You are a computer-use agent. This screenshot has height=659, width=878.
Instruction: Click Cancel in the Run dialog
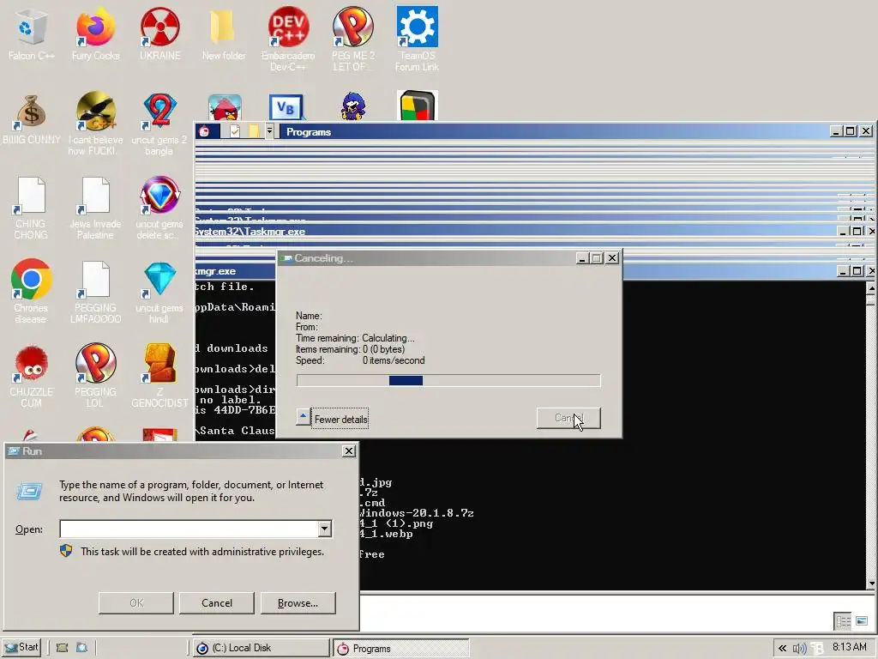pyautogui.click(x=217, y=603)
